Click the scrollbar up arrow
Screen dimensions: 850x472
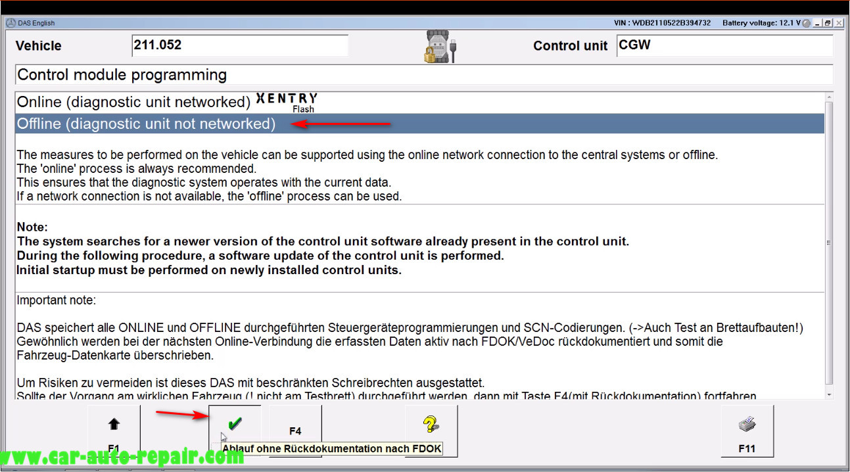828,97
